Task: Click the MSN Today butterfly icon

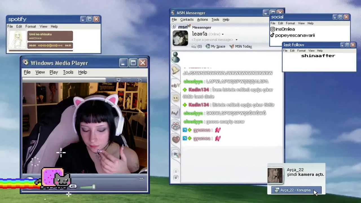Action: (232, 46)
